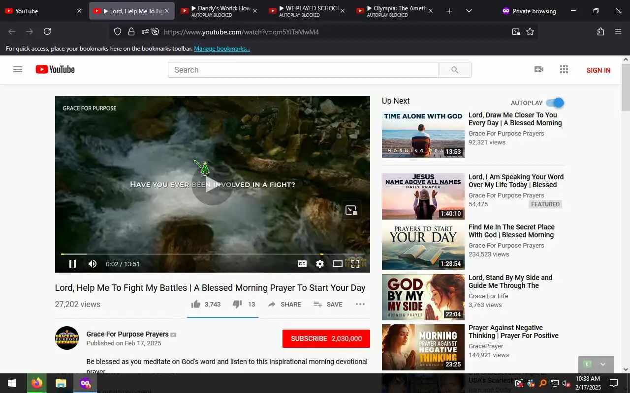This screenshot has width=630, height=393.
Task: Switch to theater mode
Action: [337, 264]
